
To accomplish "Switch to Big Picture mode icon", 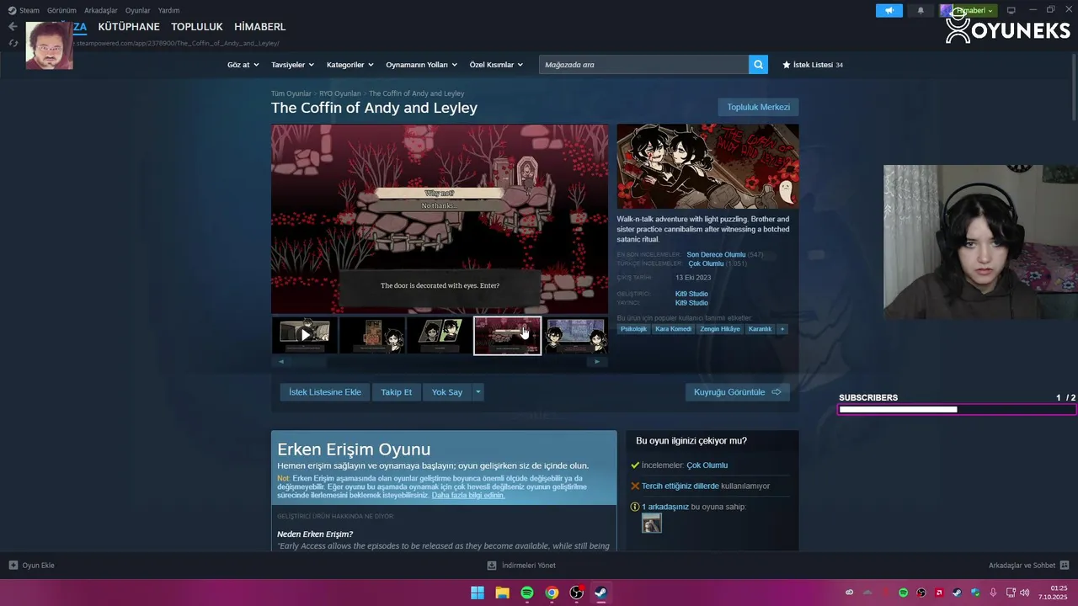I will [1011, 10].
